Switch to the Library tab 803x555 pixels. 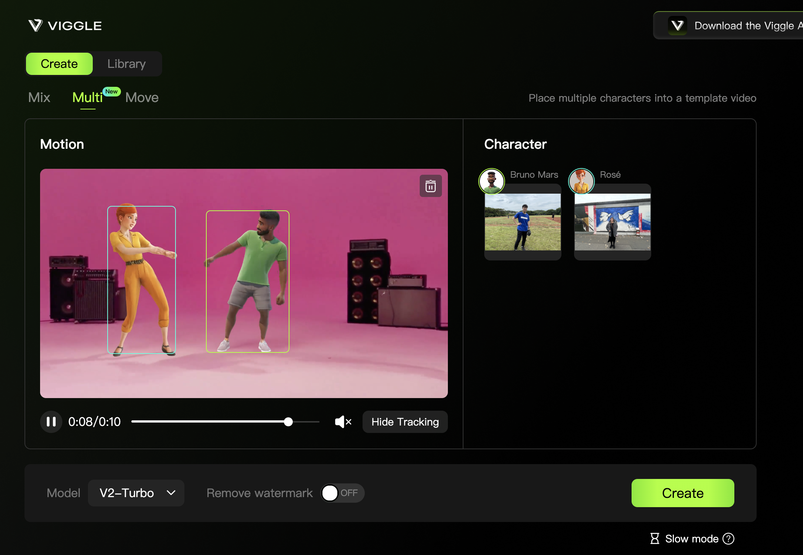coord(127,64)
